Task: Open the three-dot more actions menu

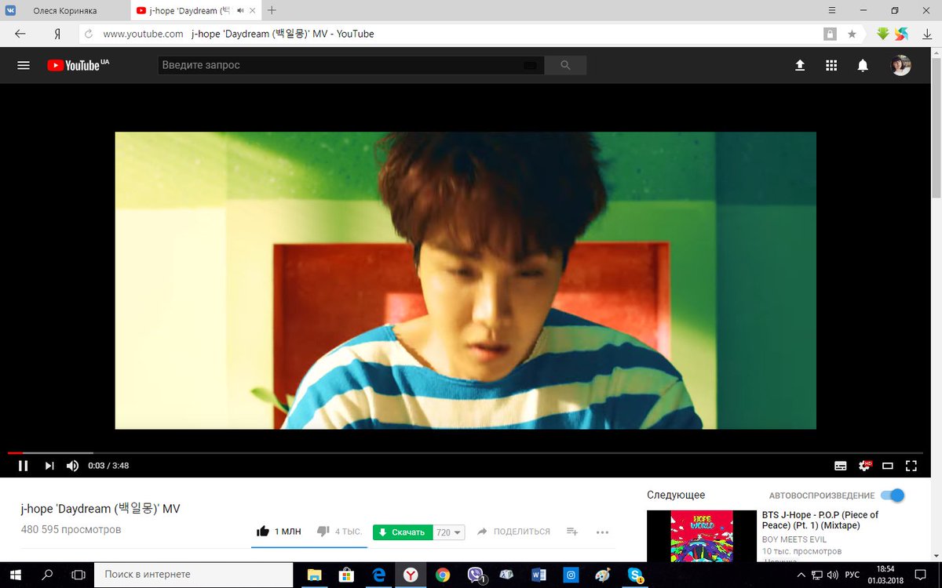Action: click(x=602, y=532)
